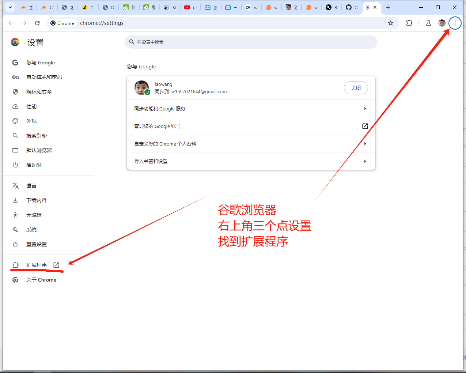Screen dimensions: 466x373
Task: Click the Chrome Labs flask icon
Action: tap(428, 23)
